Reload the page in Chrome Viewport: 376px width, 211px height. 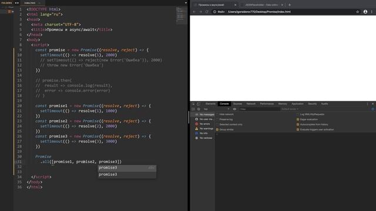click(207, 12)
